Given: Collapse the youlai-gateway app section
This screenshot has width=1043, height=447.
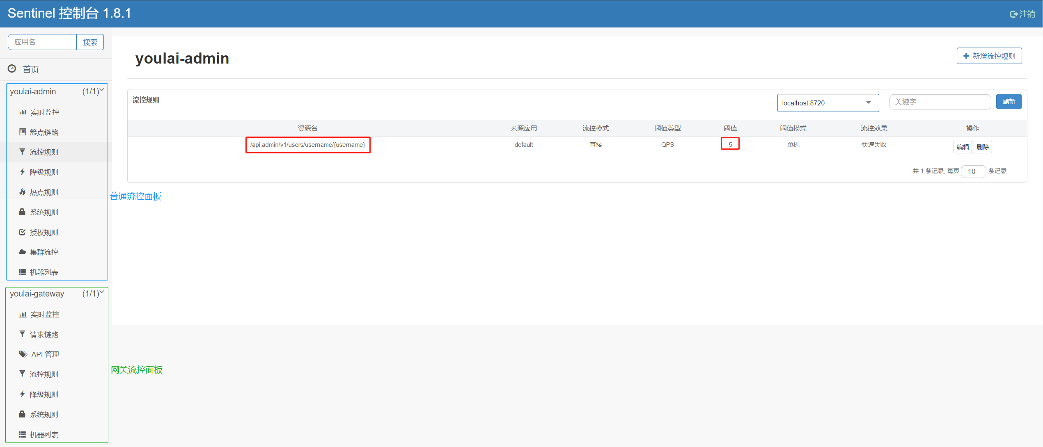Looking at the screenshot, I should [x=101, y=292].
